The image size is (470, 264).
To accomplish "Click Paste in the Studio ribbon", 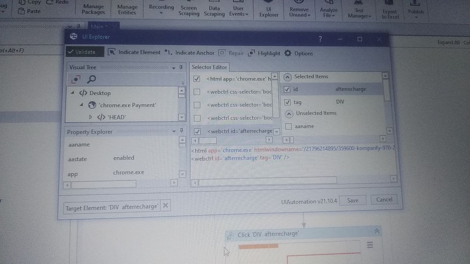I will pyautogui.click(x=29, y=11).
